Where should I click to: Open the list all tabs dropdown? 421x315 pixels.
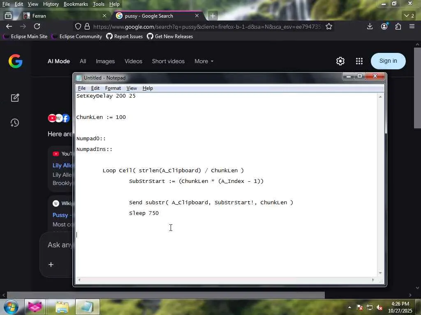click(x=409, y=16)
